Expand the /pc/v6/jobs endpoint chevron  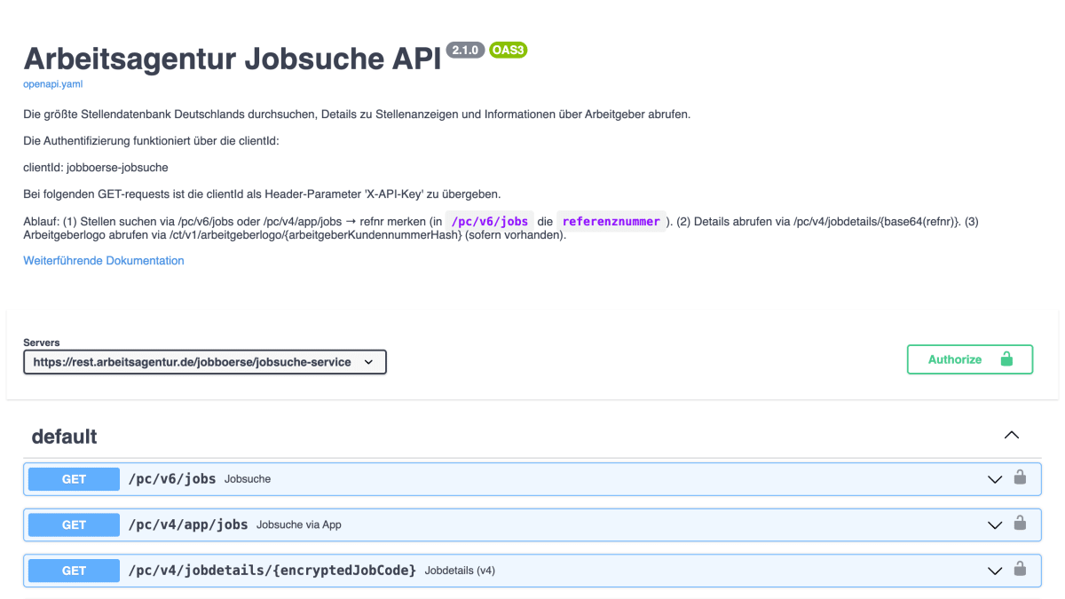click(x=995, y=479)
